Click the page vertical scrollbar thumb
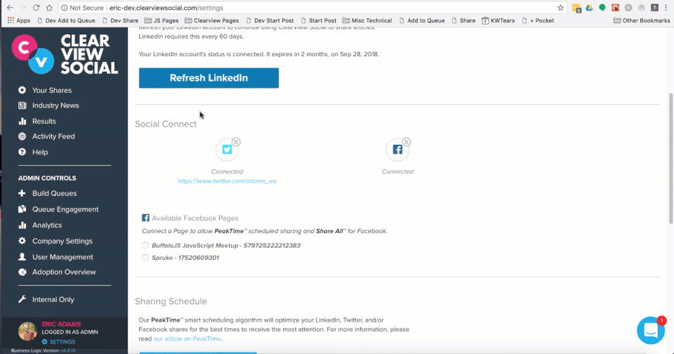This screenshot has width=674, height=354. [x=671, y=158]
